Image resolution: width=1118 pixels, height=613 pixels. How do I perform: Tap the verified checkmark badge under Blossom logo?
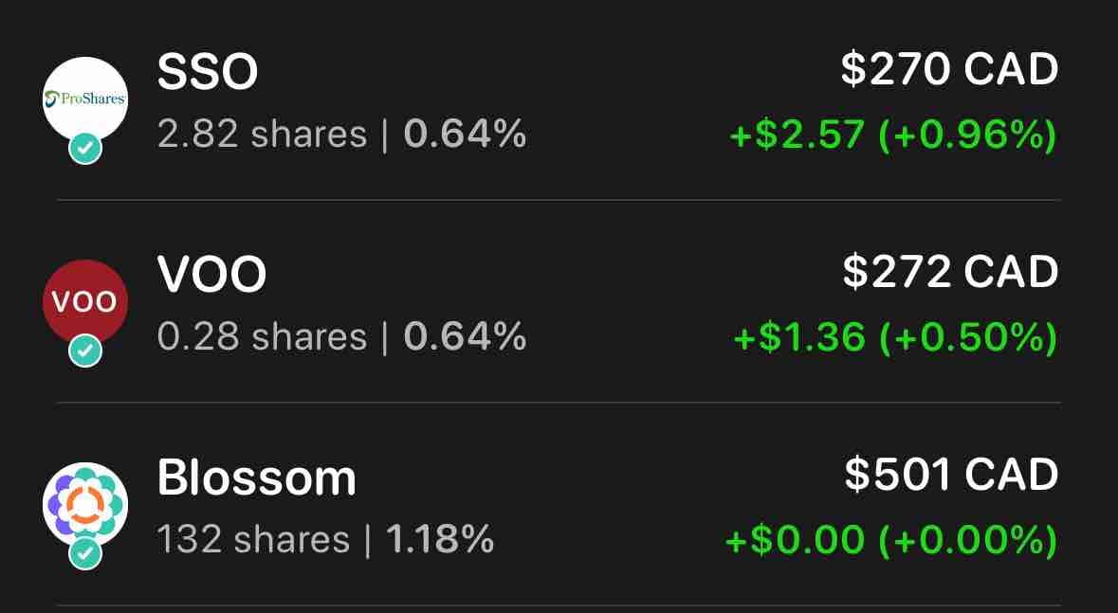click(x=85, y=553)
